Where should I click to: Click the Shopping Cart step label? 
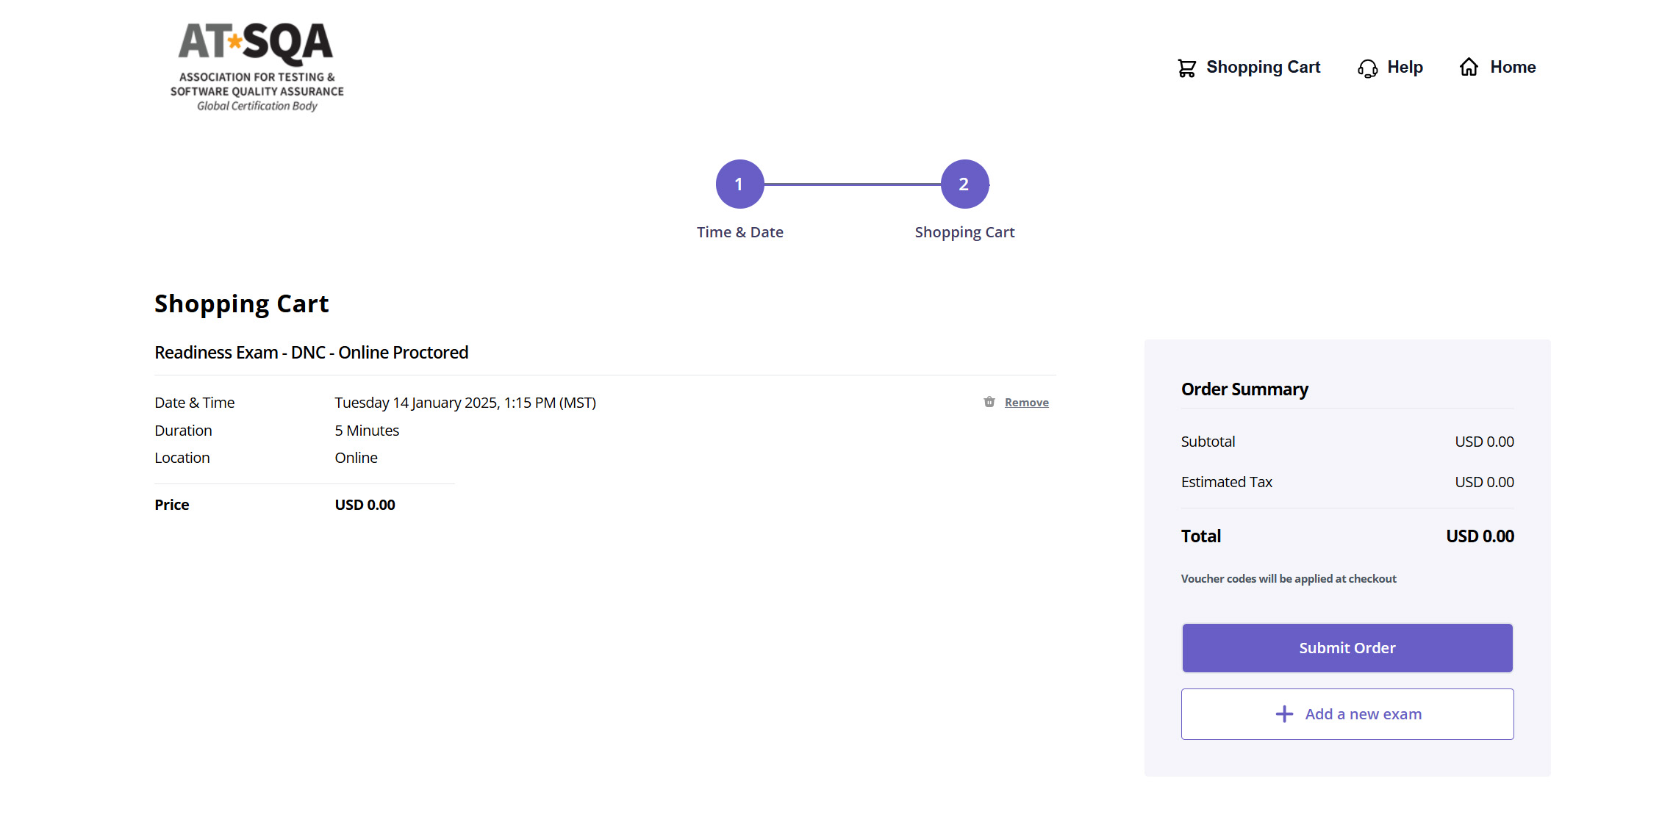click(x=964, y=232)
